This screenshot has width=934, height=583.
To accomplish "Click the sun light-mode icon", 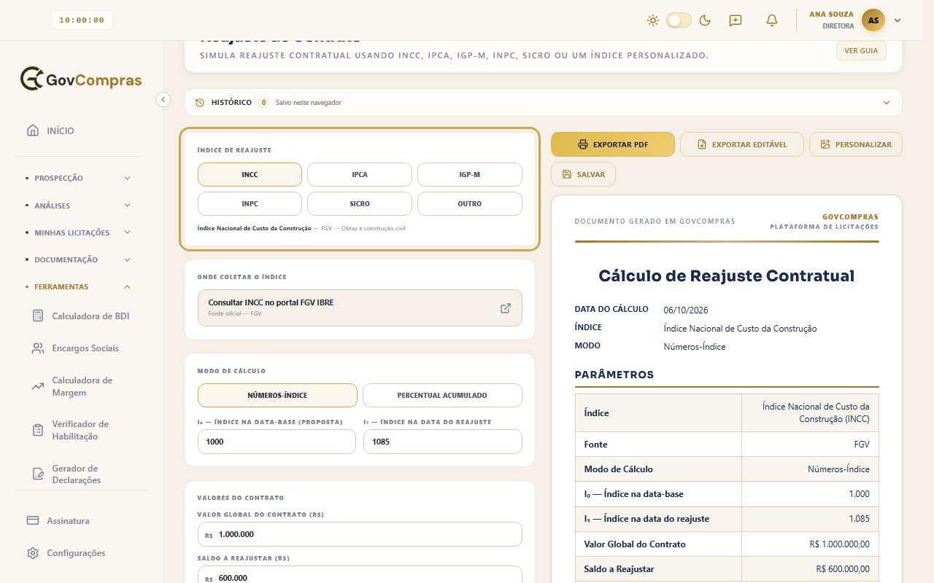I will [653, 20].
